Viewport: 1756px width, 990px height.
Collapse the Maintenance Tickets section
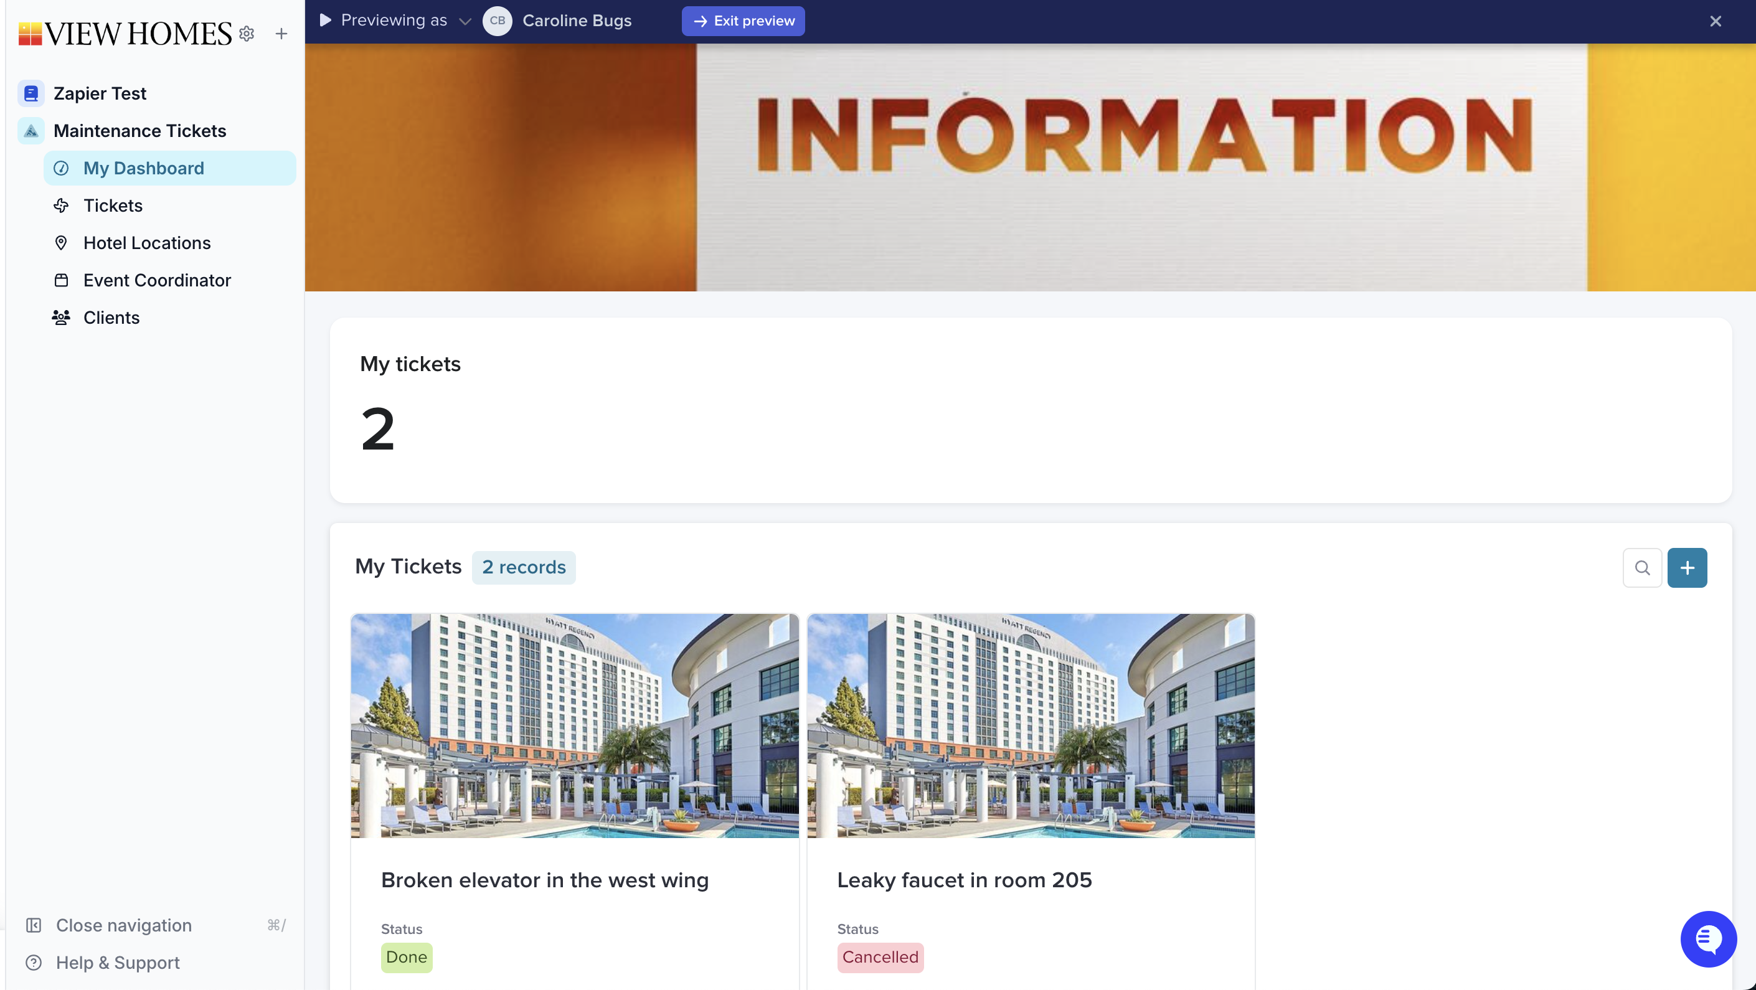[x=139, y=131]
